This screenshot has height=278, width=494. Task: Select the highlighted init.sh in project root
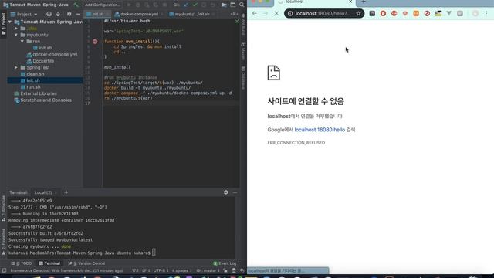(45, 80)
